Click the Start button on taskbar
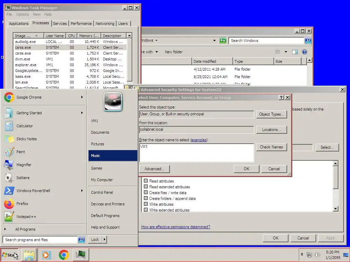The height and width of the screenshot is (262, 350). coord(10,255)
